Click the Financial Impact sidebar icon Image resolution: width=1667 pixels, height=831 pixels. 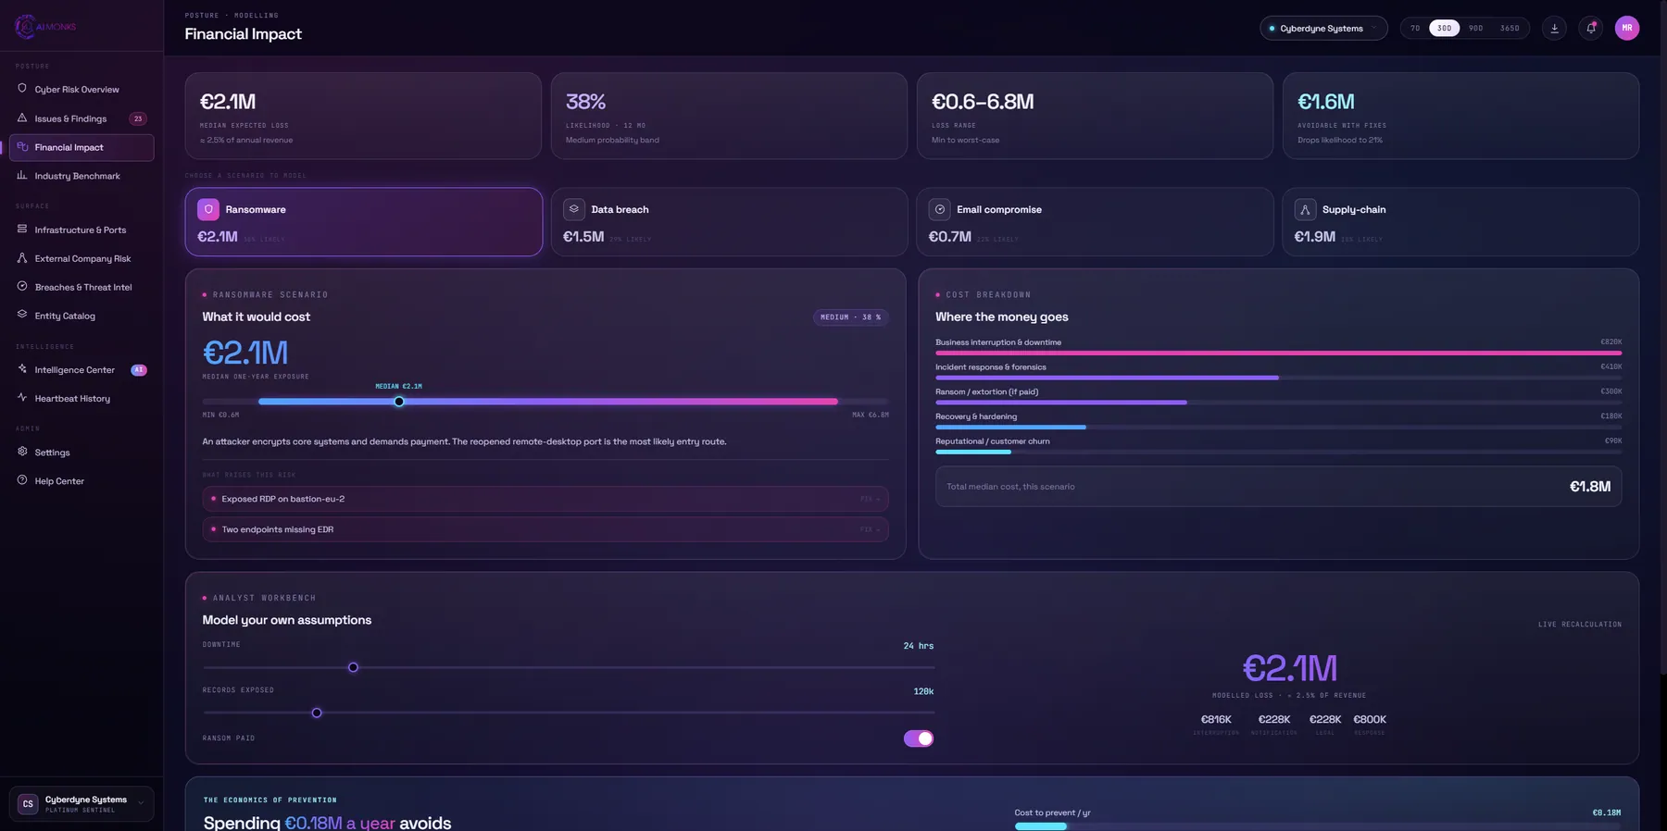coord(22,147)
